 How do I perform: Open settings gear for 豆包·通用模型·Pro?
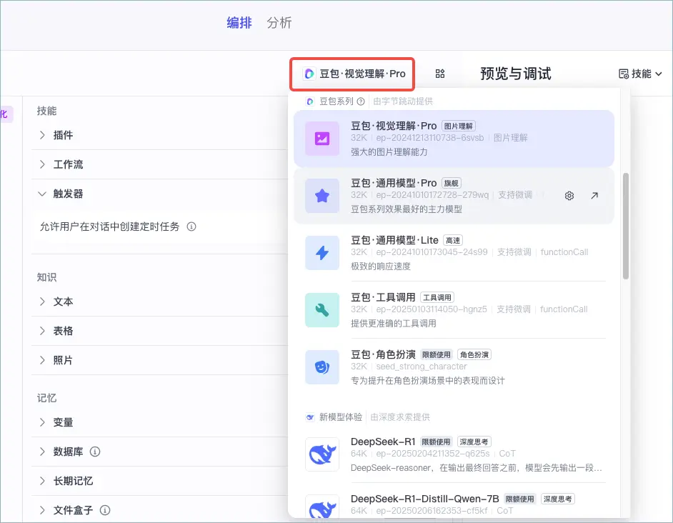[569, 196]
